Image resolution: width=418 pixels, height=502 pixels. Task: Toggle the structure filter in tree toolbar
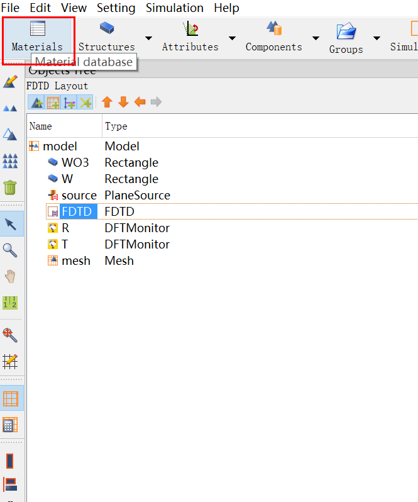(36, 102)
